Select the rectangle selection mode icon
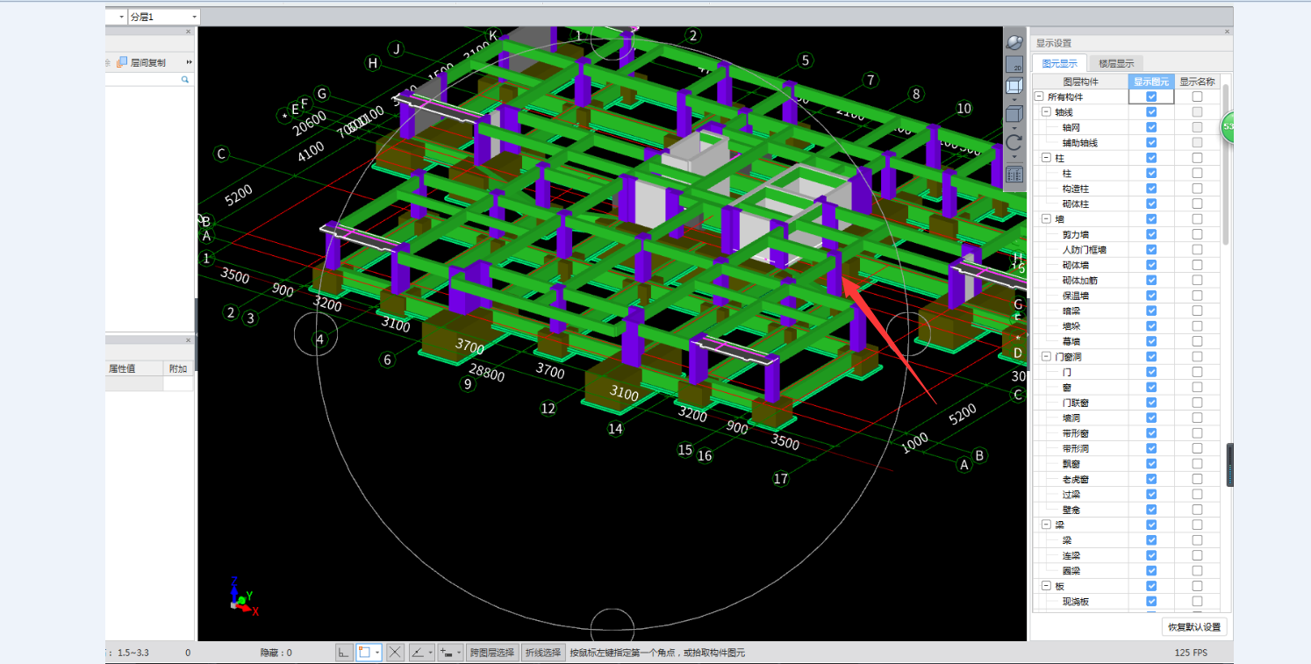The width and height of the screenshot is (1311, 664). (x=365, y=652)
